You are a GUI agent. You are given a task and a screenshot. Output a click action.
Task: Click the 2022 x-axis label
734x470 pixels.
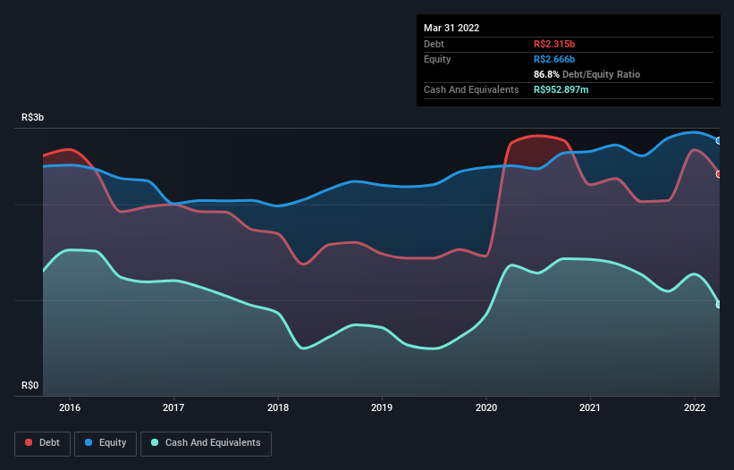click(x=695, y=407)
